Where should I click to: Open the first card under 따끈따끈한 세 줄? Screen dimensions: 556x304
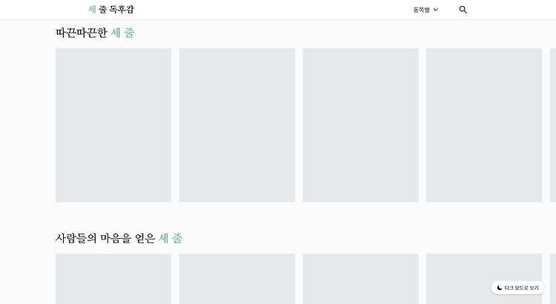click(x=113, y=125)
